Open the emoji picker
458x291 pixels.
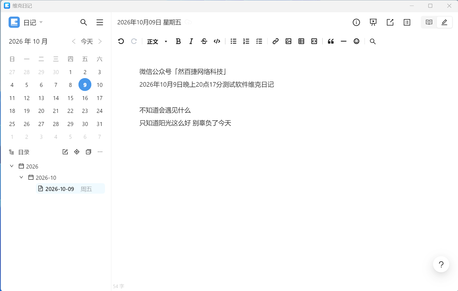pyautogui.click(x=356, y=41)
